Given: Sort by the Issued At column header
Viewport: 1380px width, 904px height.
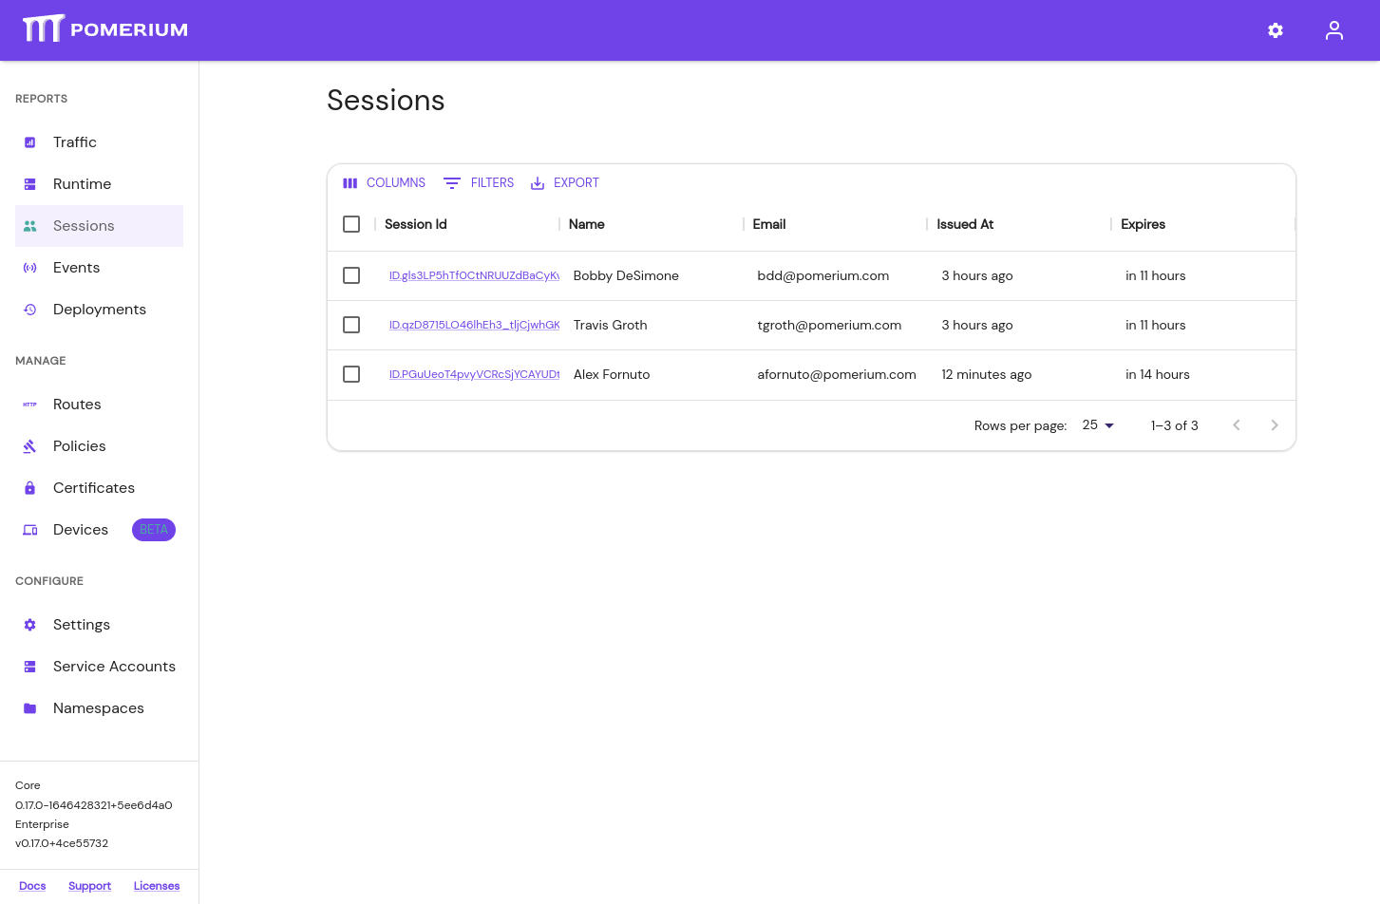Looking at the screenshot, I should click(x=965, y=224).
